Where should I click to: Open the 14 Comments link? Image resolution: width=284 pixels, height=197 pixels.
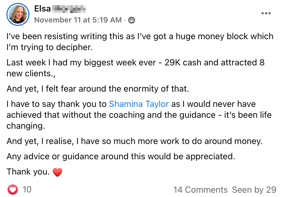(x=200, y=190)
